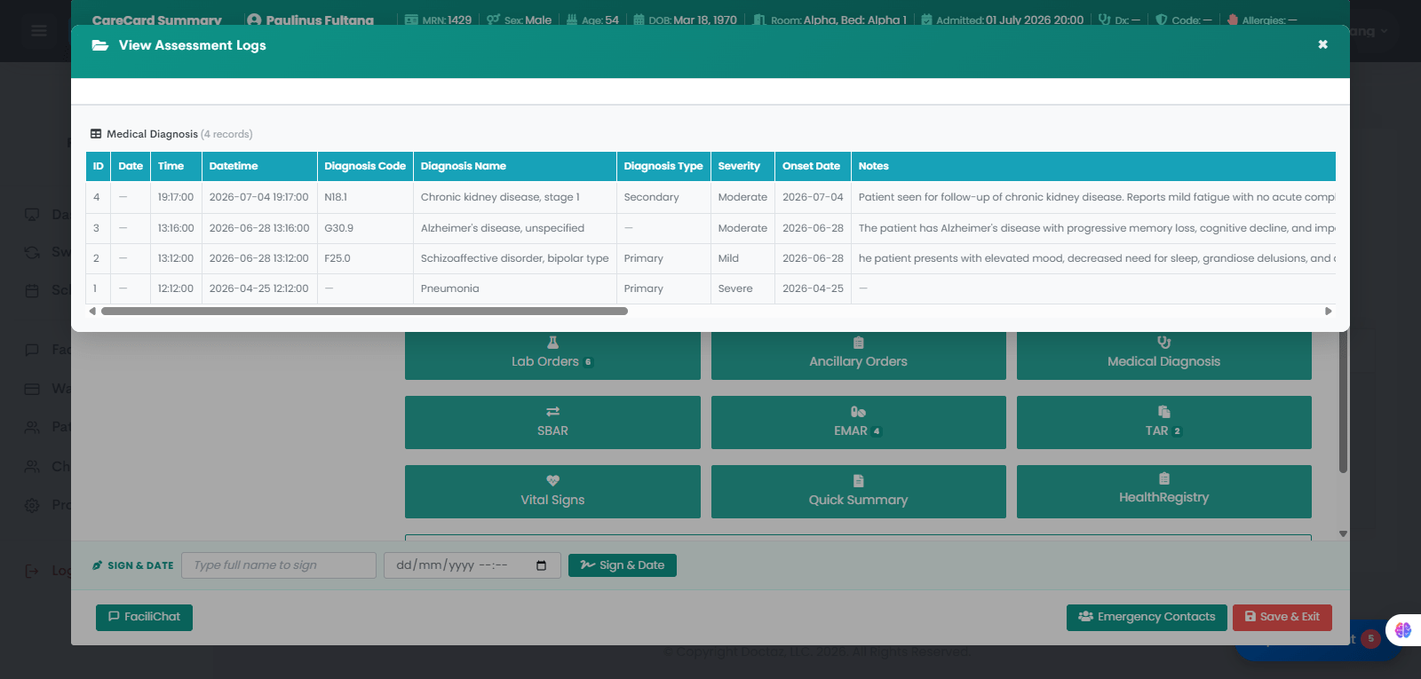Click the Diagnosis Code column header

click(x=365, y=166)
